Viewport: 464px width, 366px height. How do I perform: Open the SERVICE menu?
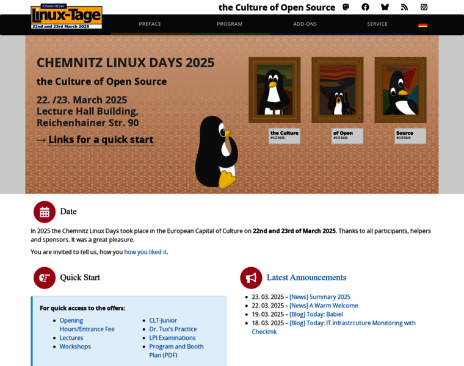click(x=377, y=24)
